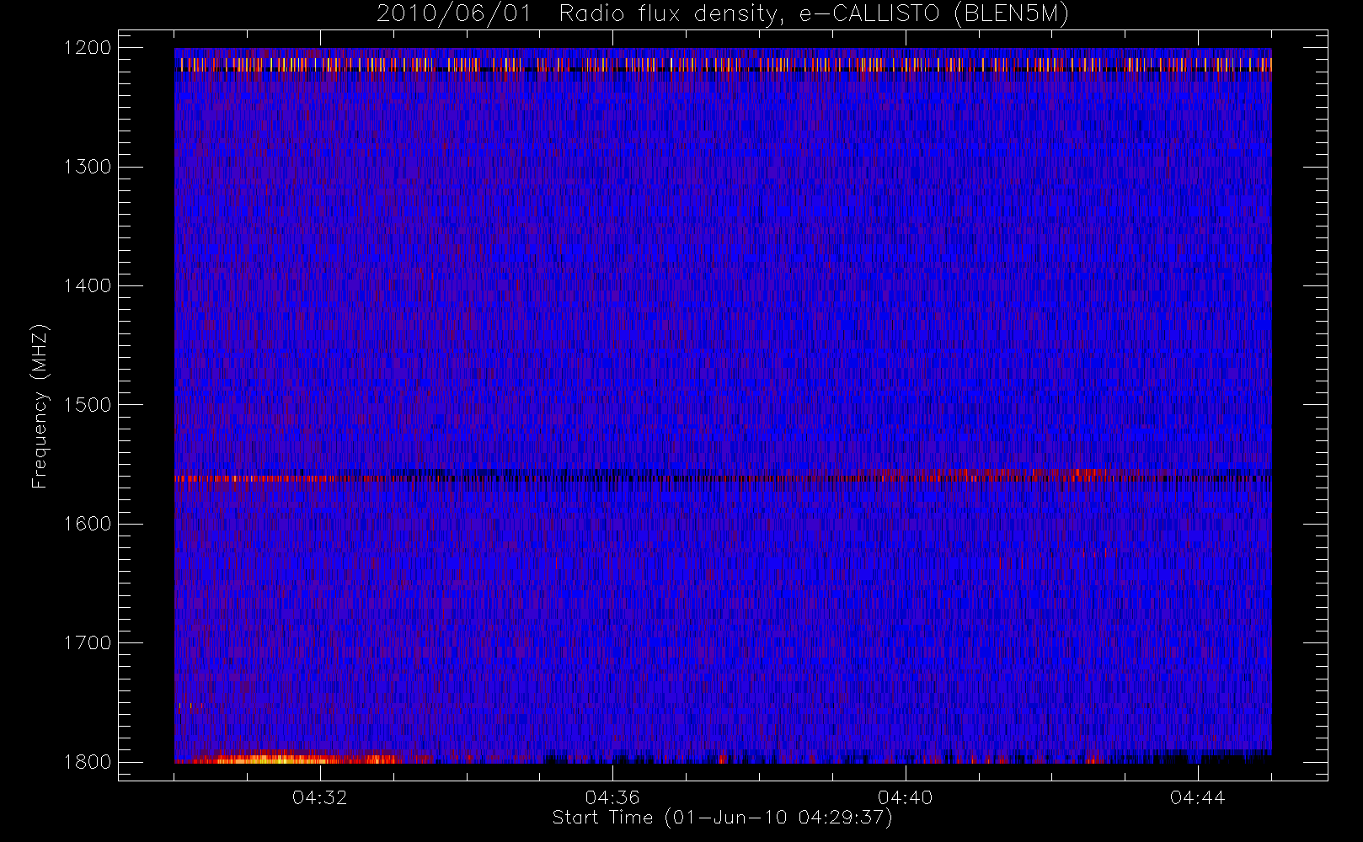Click the 1300 frequency tick label
Image resolution: width=1363 pixels, height=842 pixels.
tap(88, 167)
